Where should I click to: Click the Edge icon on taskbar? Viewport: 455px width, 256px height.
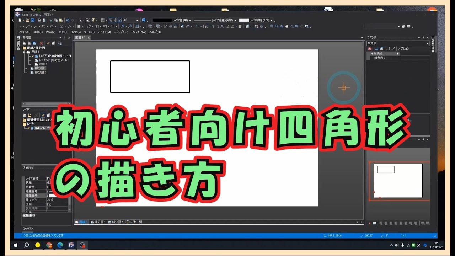[x=60, y=245]
